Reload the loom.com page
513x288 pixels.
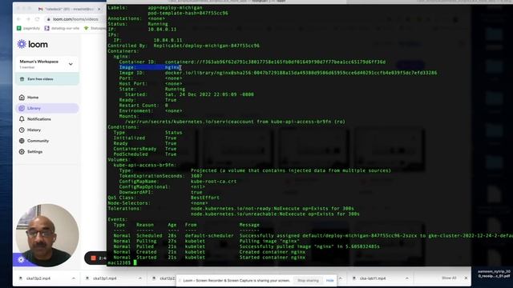(x=37, y=19)
